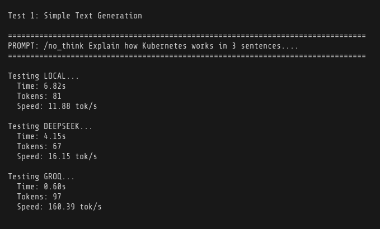Click the "Speed: 16.15 tok/s" line
This screenshot has height=229, width=380.
(57, 156)
